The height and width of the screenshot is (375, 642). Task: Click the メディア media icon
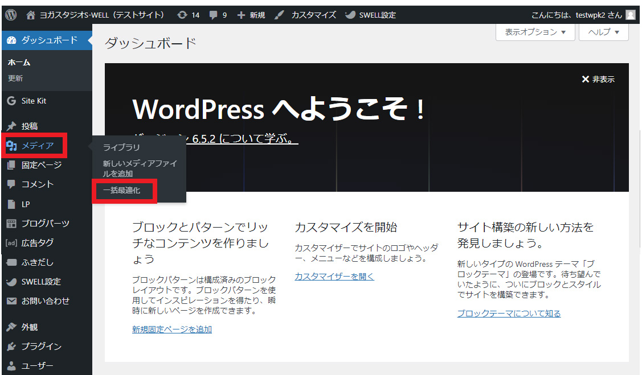click(x=11, y=146)
